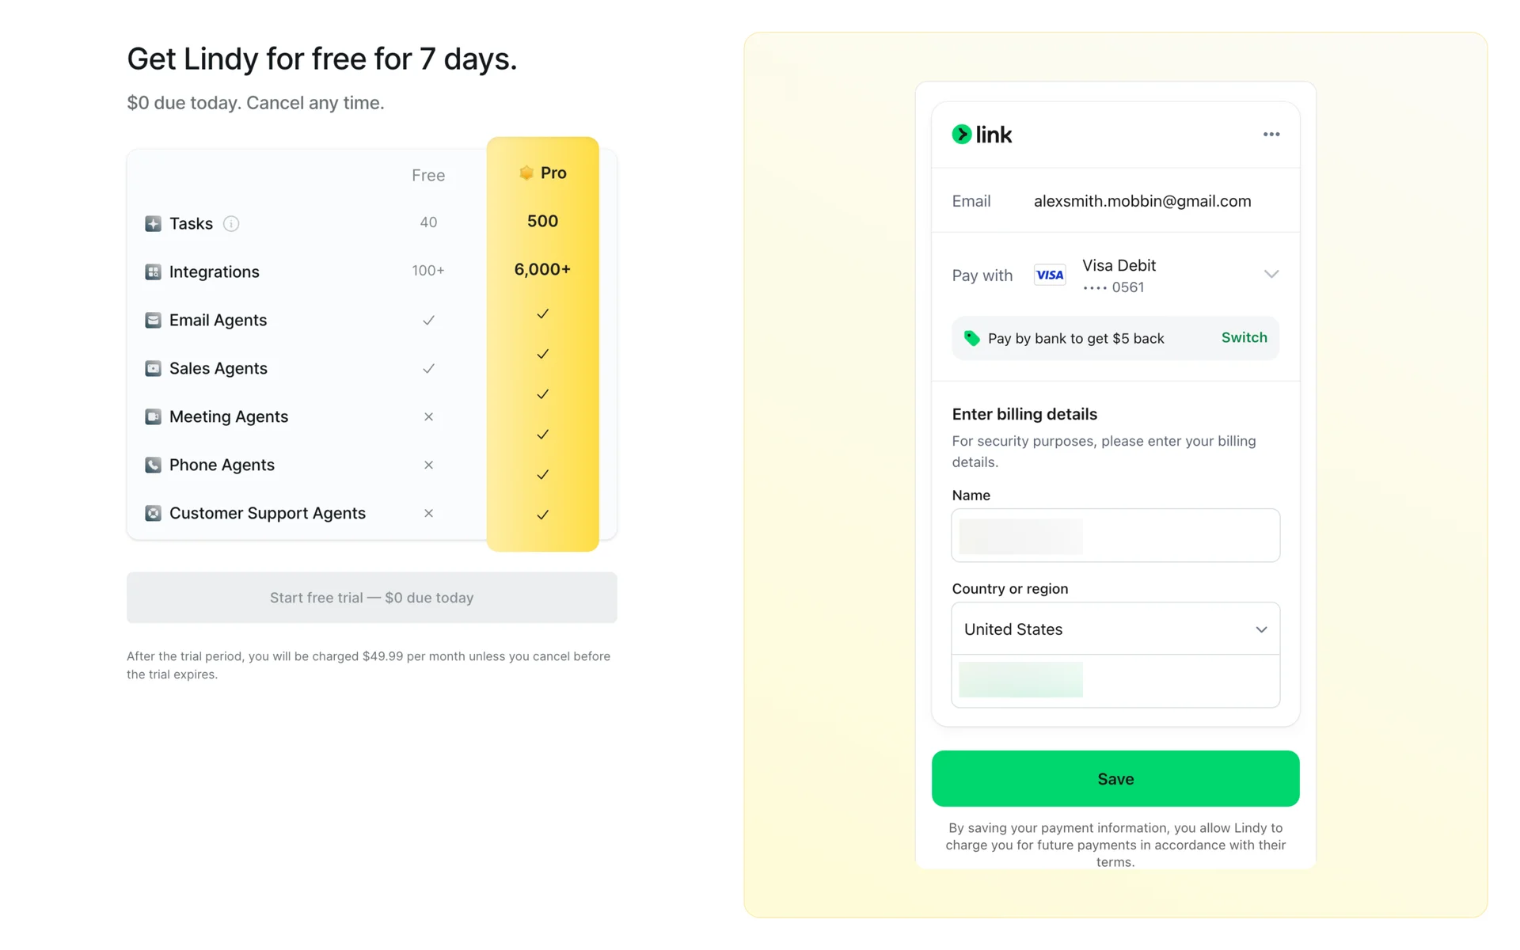Click the Email Agents envelope icon
This screenshot has height=950, width=1520.
153,321
